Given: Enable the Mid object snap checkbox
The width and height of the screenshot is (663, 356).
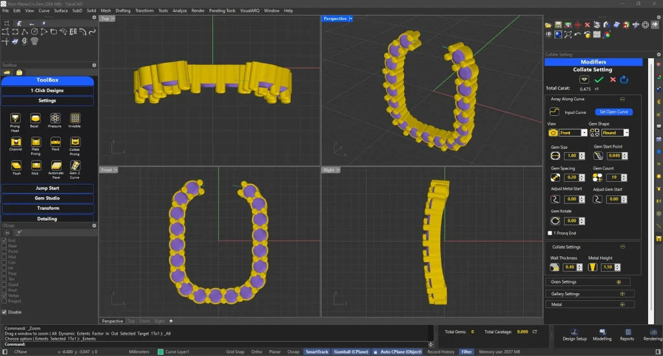Looking at the screenshot, I should coord(5,257).
